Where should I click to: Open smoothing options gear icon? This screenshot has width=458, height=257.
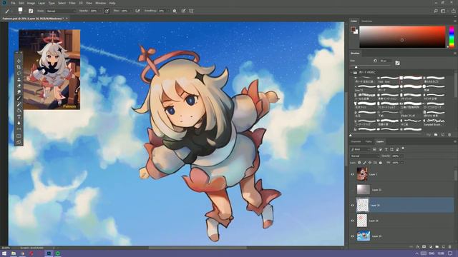175,11
